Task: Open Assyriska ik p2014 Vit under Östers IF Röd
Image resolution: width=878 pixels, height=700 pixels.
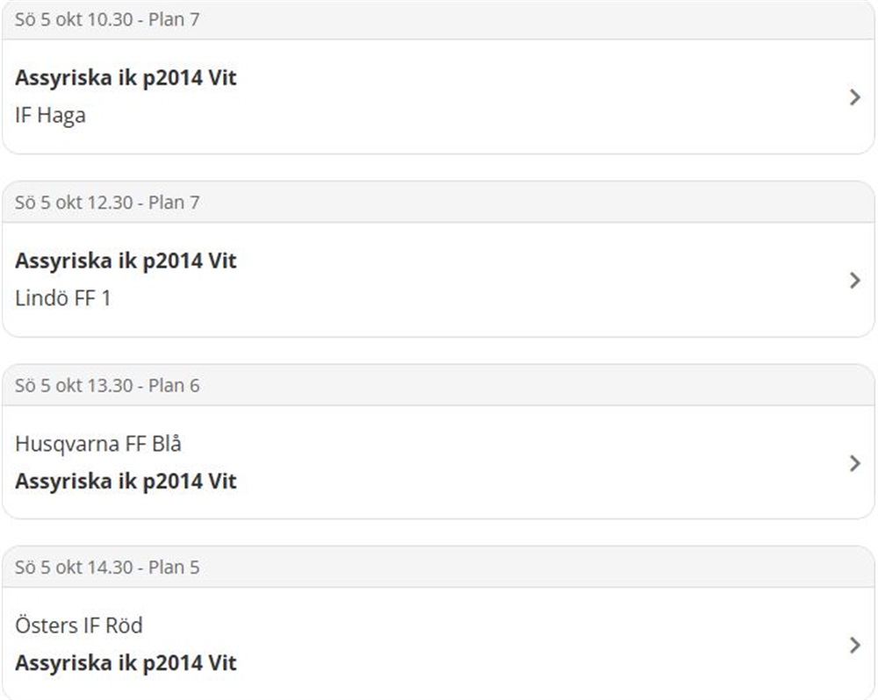Action: pyautogui.click(x=126, y=663)
